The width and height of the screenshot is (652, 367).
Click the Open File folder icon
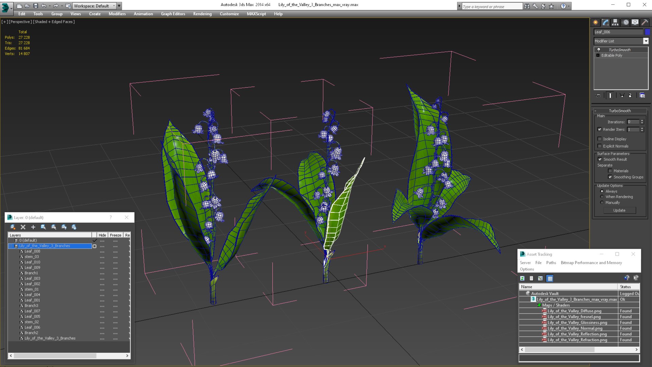pyautogui.click(x=27, y=6)
